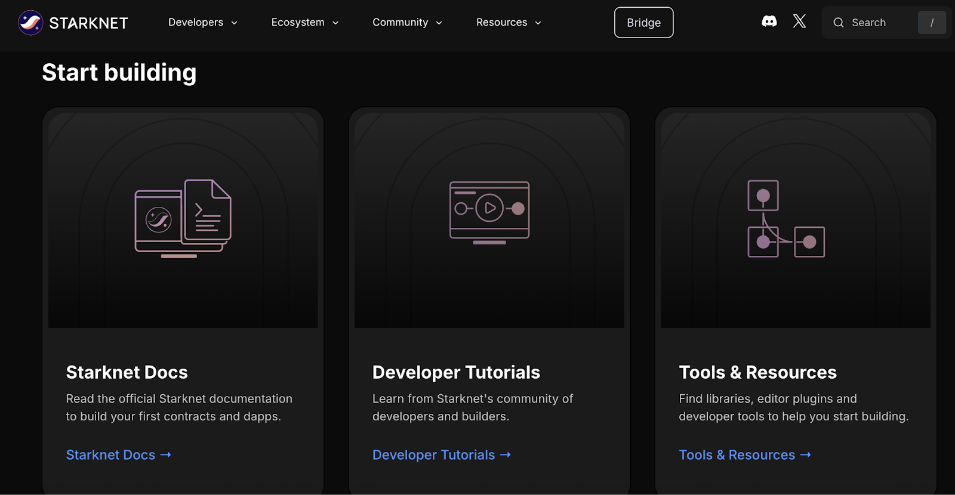Click the Starknet Docs illustration icon
955x495 pixels.
[183, 218]
